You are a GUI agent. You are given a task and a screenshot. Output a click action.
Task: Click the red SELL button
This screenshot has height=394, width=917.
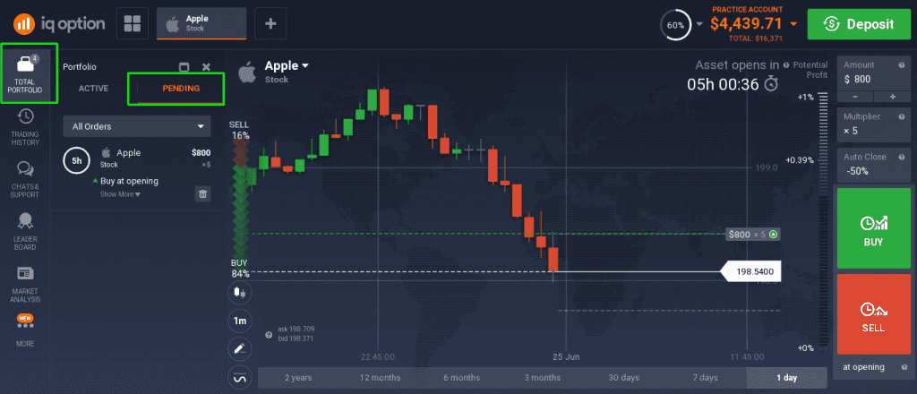(874, 314)
